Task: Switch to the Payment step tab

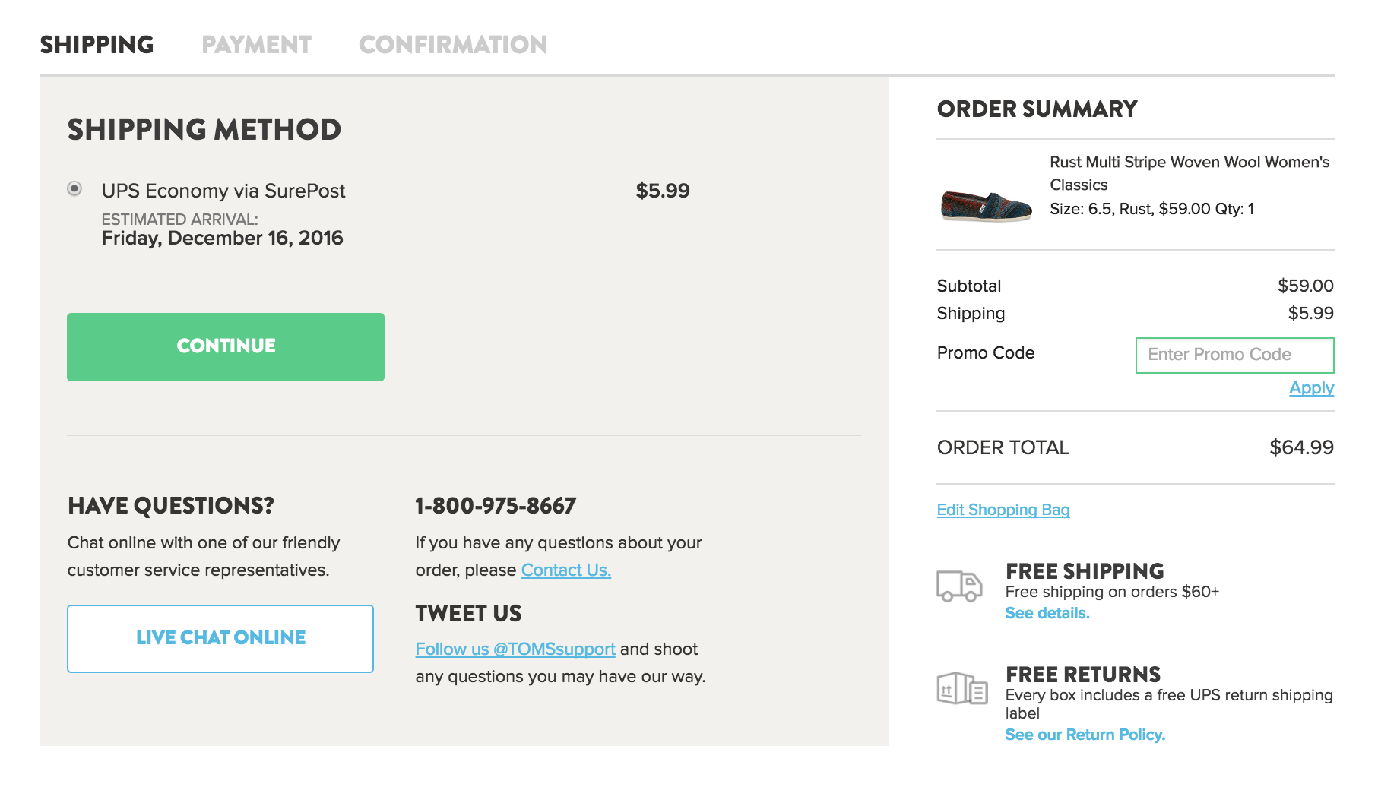Action: tap(256, 45)
